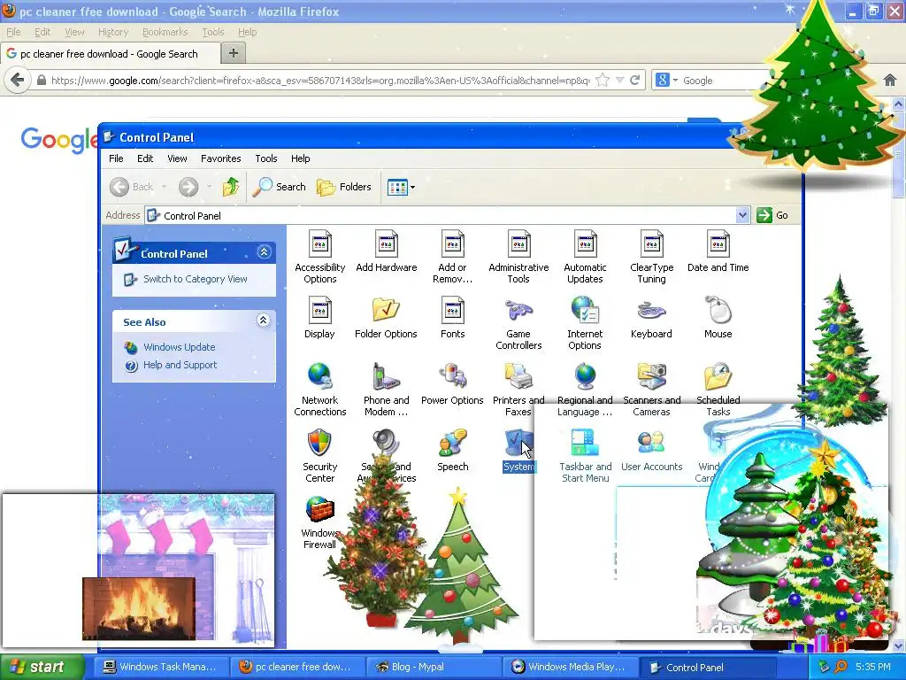Open the System applet icon
The width and height of the screenshot is (906, 680).
(x=518, y=451)
